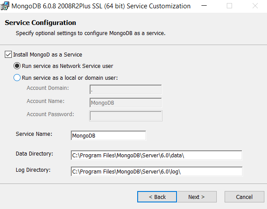Click the Data Directory label
Image resolution: width=267 pixels, height=209 pixels.
point(34,154)
